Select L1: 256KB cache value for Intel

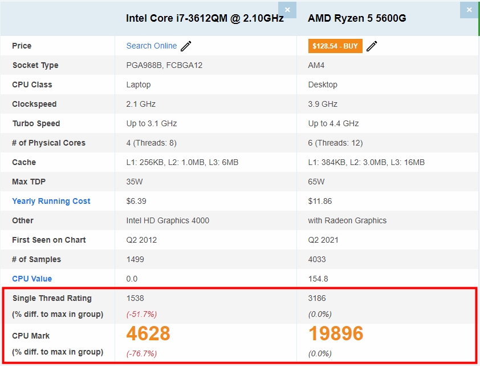click(182, 162)
